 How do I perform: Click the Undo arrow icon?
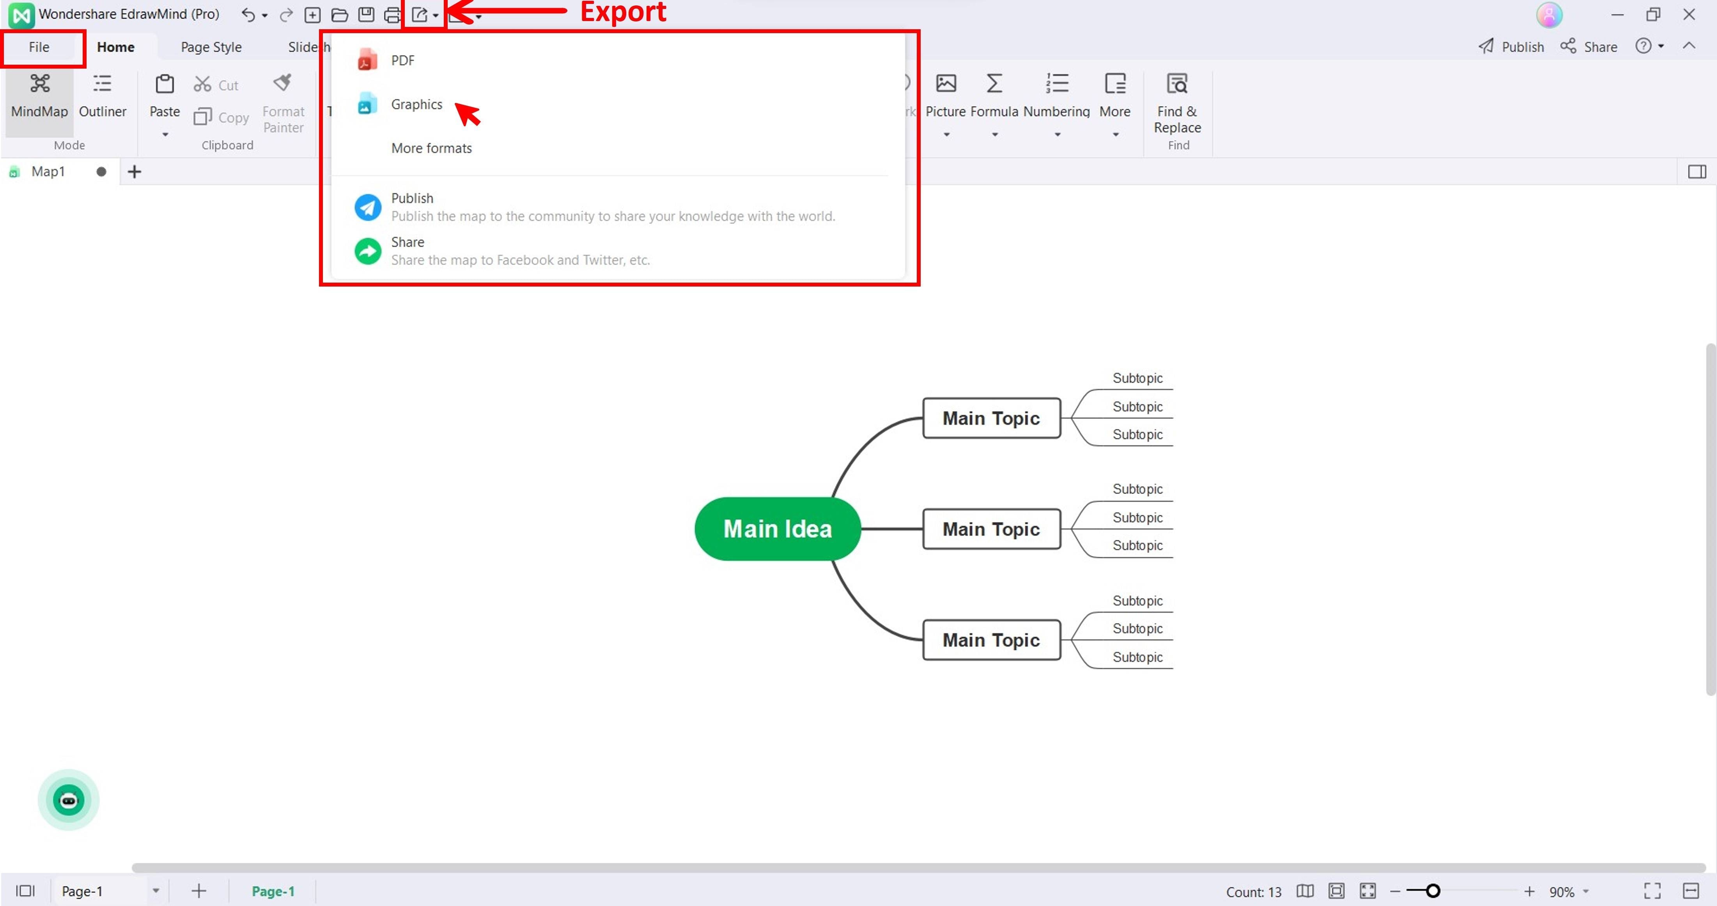(x=248, y=15)
